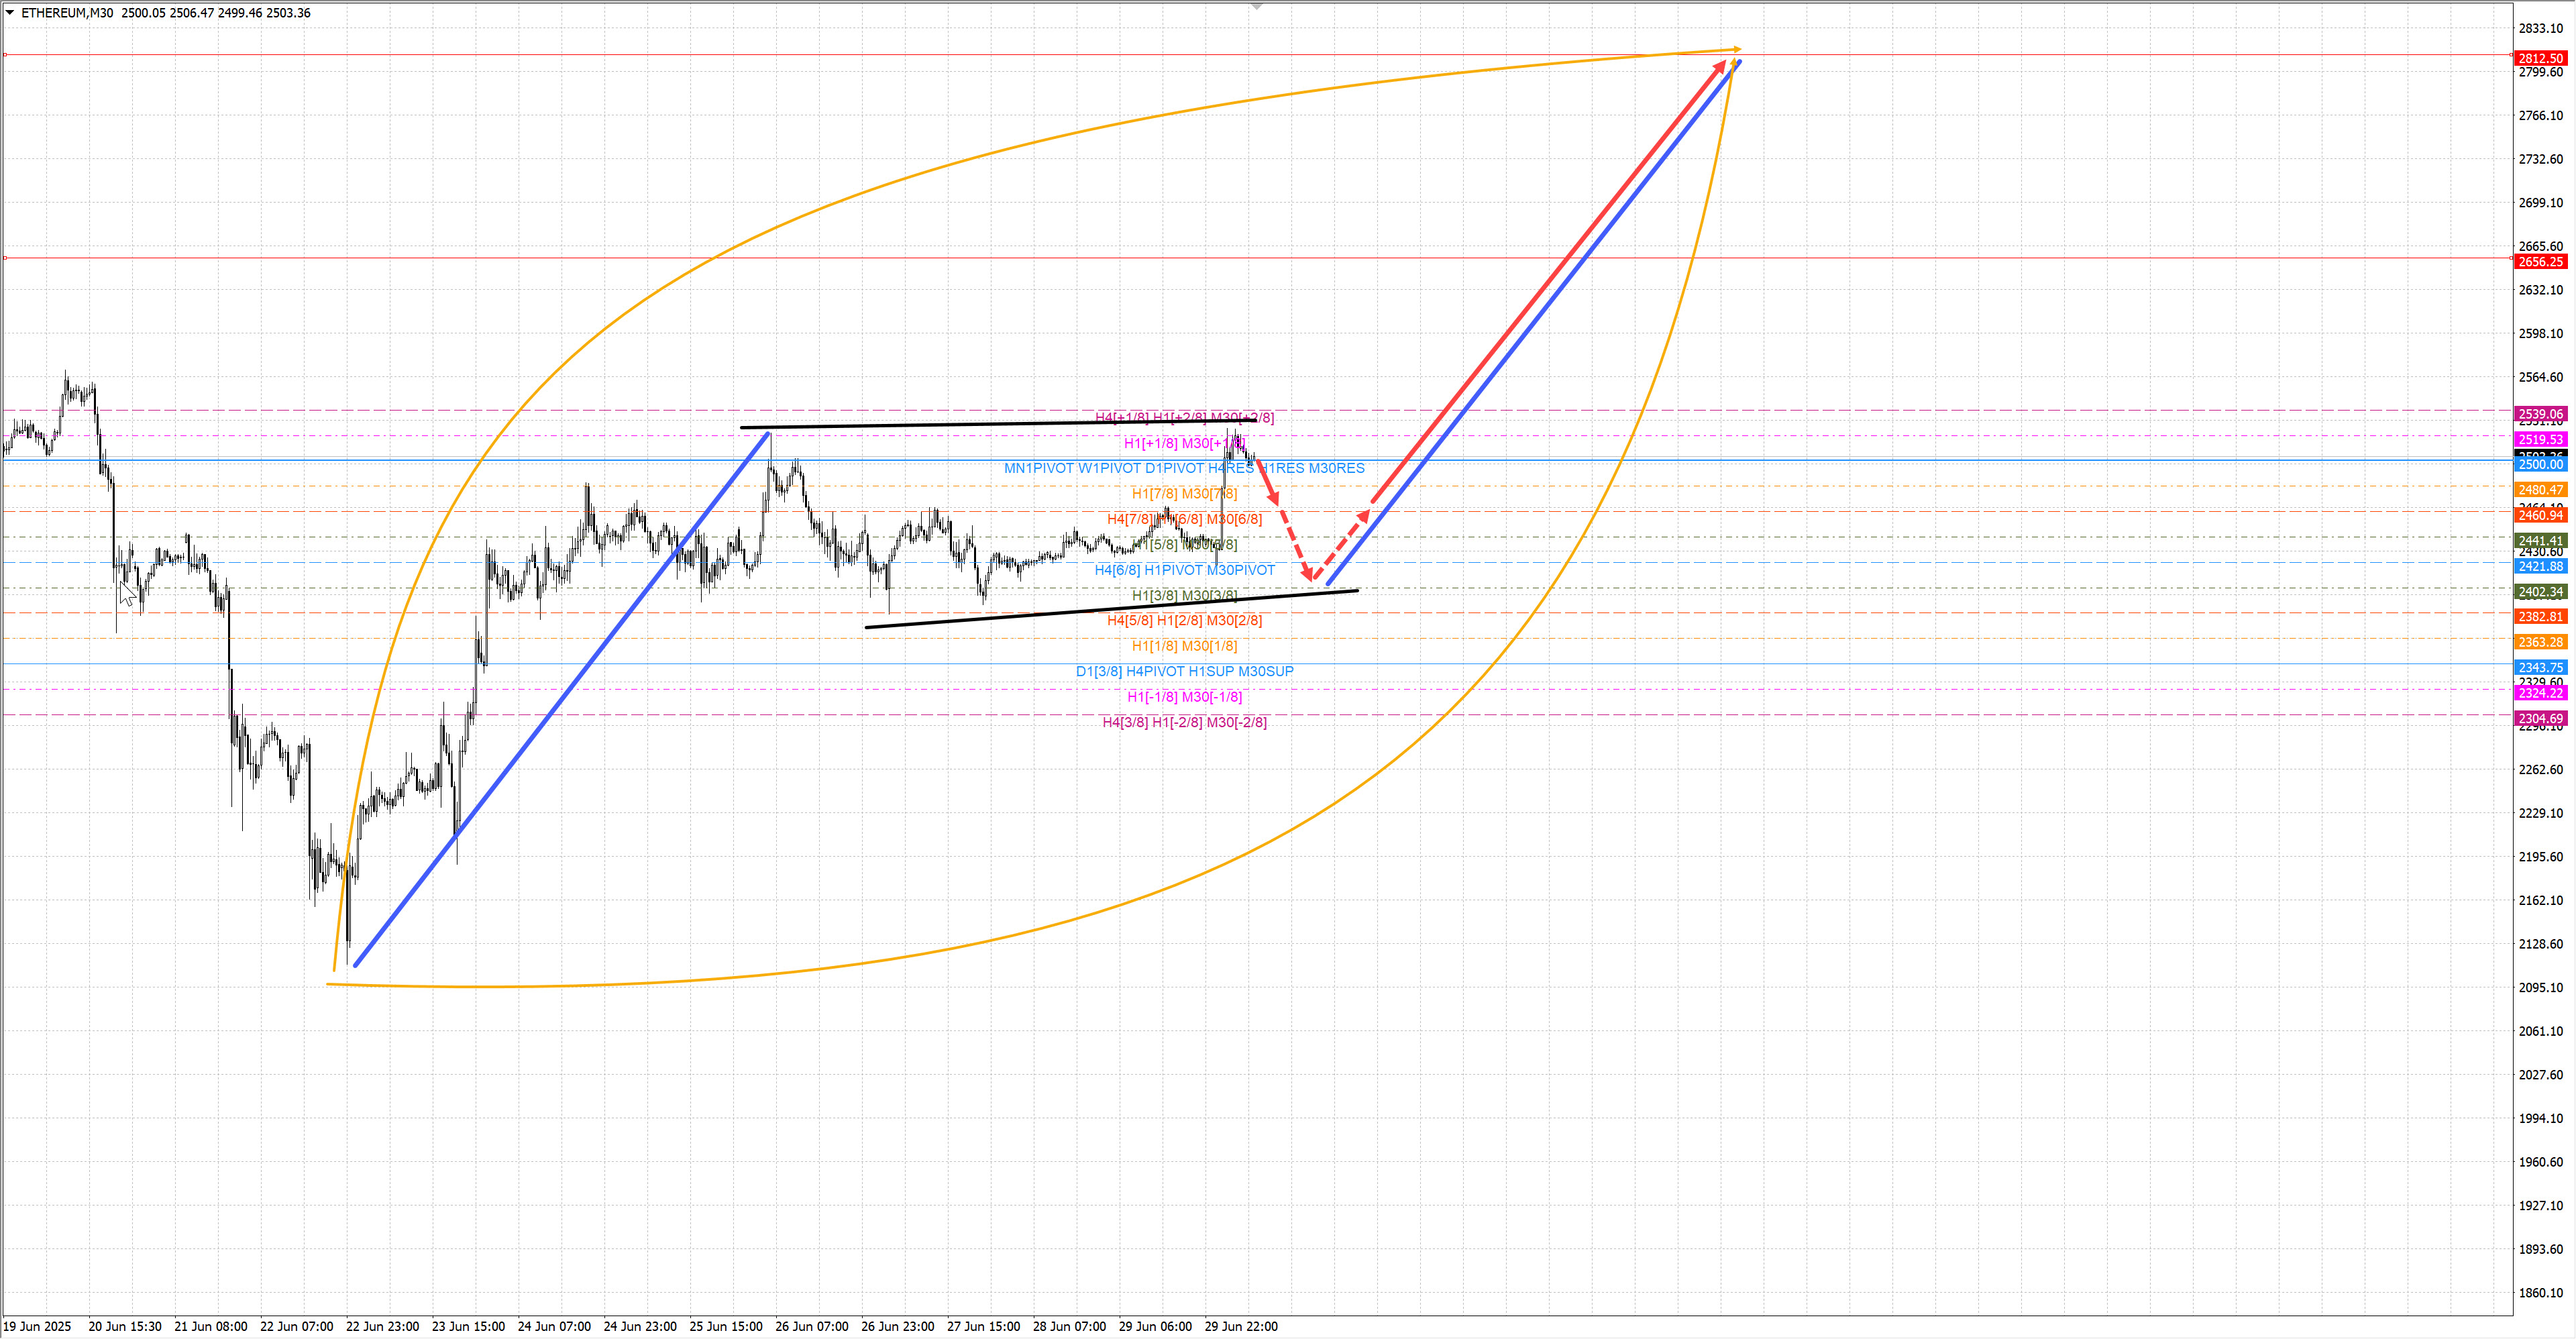Click the blue 2500.00 price tag

point(2540,465)
